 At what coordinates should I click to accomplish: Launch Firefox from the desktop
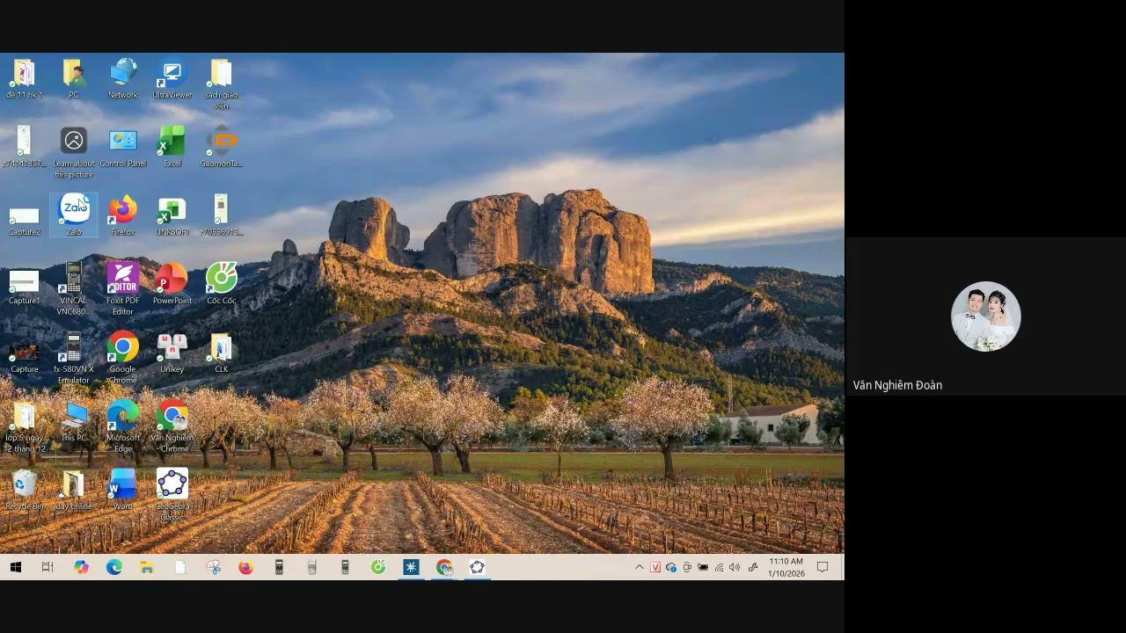click(123, 215)
